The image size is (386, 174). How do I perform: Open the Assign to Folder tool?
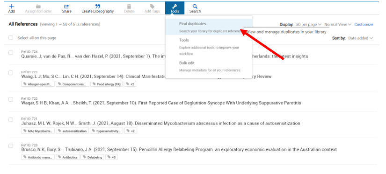click(x=38, y=8)
